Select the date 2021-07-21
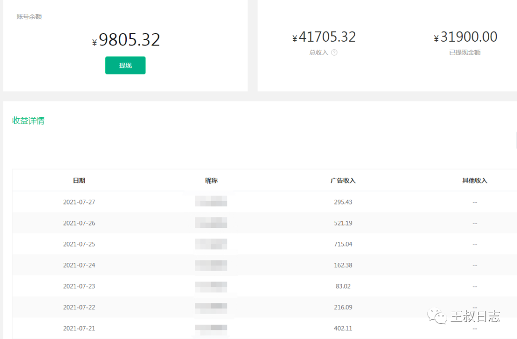 pyautogui.click(x=79, y=328)
